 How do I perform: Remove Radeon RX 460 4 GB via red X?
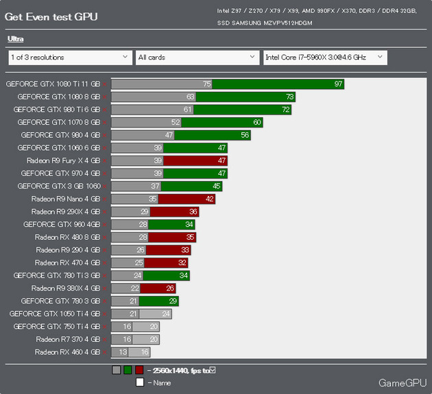click(x=105, y=352)
